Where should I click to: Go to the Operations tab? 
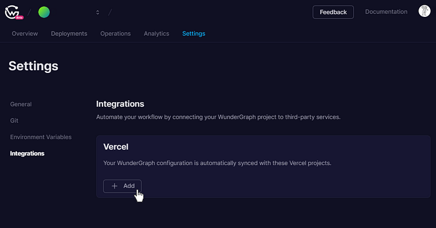pos(116,34)
